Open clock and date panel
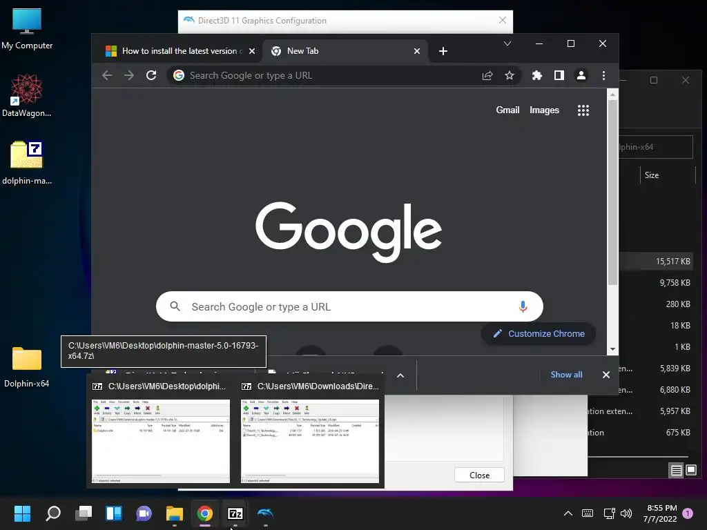 tap(660, 513)
